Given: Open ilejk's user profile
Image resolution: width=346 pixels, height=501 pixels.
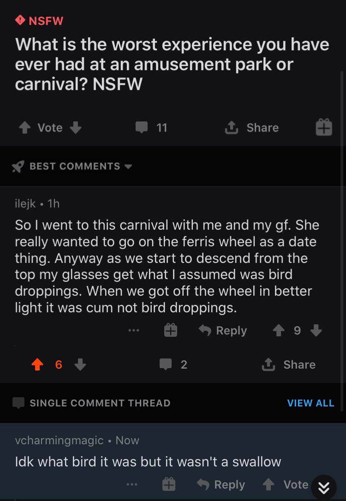Looking at the screenshot, I should (25, 203).
